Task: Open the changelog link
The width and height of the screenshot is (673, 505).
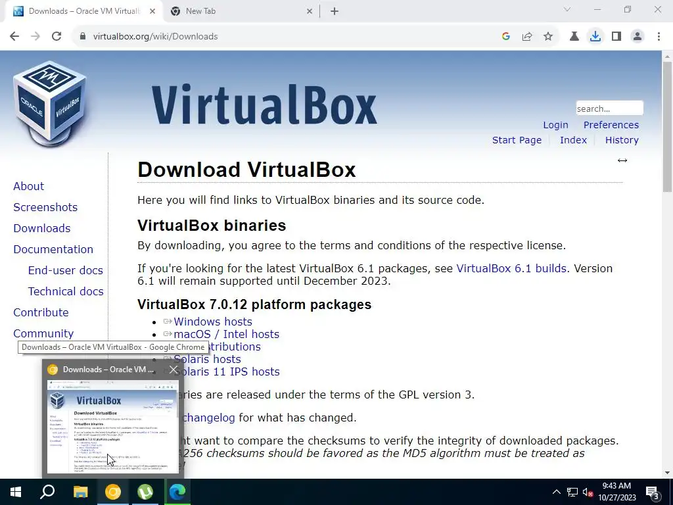Action: [208, 418]
